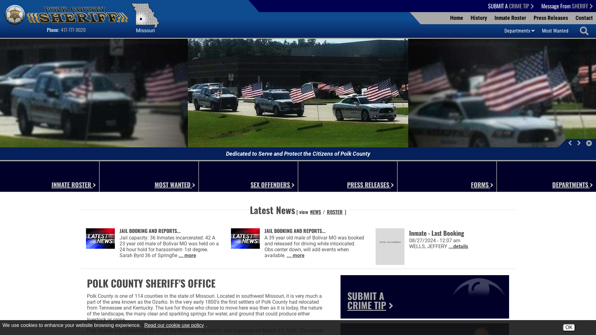View NEWS link beside Latest News

(x=315, y=212)
